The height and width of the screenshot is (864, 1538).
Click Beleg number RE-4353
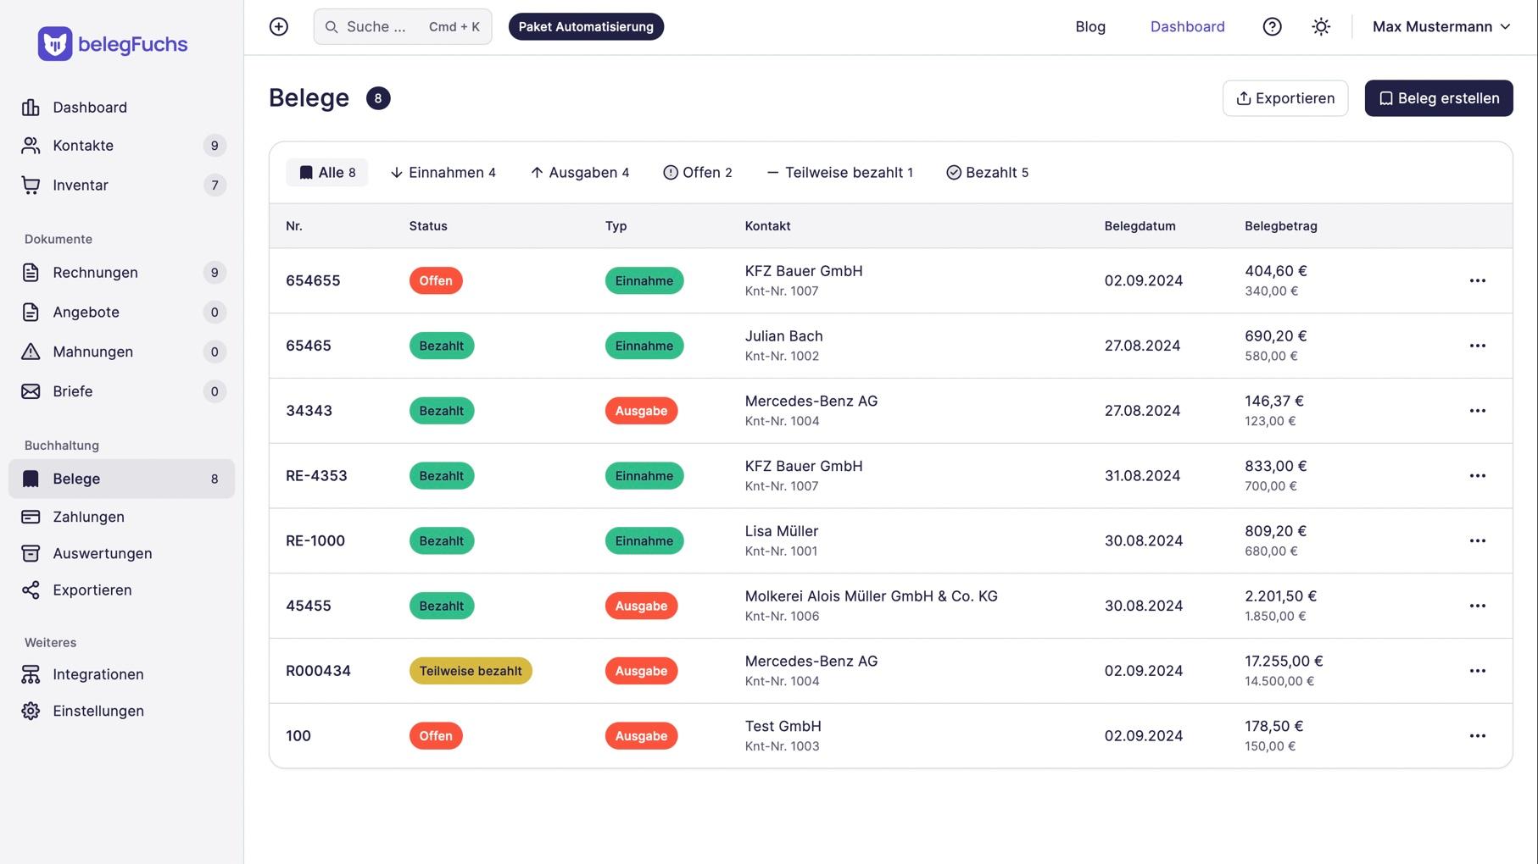(x=316, y=476)
